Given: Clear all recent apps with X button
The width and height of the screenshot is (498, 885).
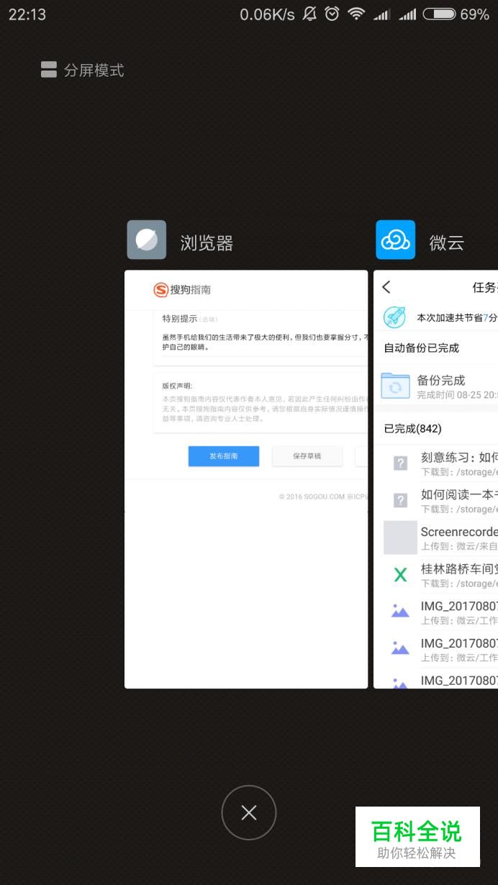Looking at the screenshot, I should click(249, 812).
